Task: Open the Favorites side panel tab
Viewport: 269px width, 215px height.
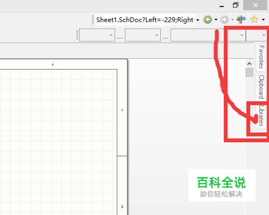Action: click(x=261, y=57)
